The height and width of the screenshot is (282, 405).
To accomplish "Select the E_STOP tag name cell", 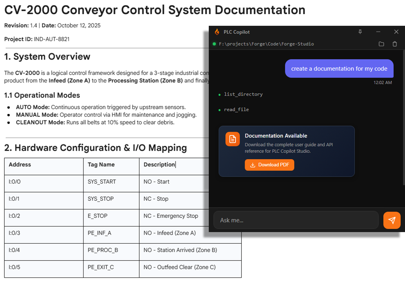I will click(97, 216).
